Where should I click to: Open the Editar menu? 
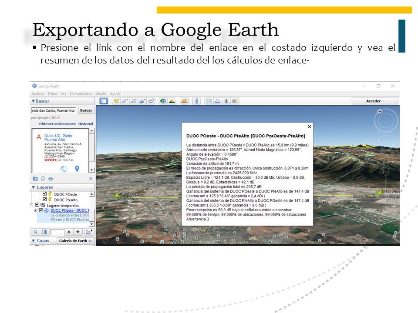coord(53,94)
